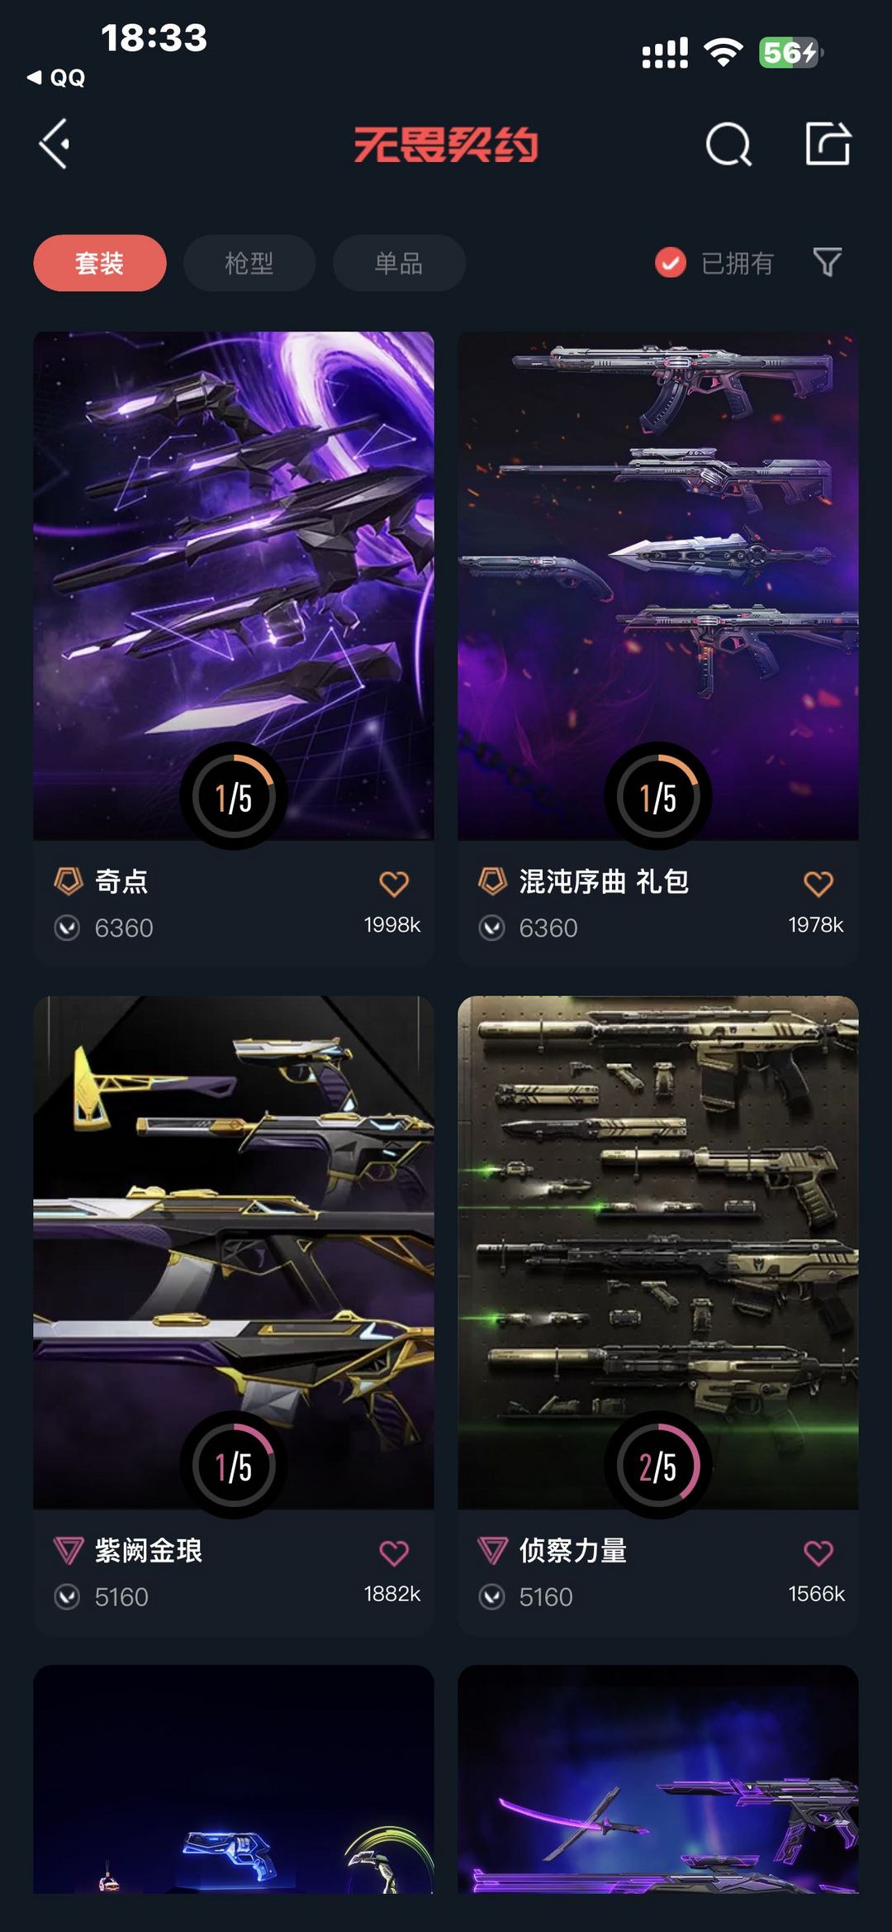
Task: Tap the 紫阙金琅 bundle title
Action: pyautogui.click(x=149, y=1551)
